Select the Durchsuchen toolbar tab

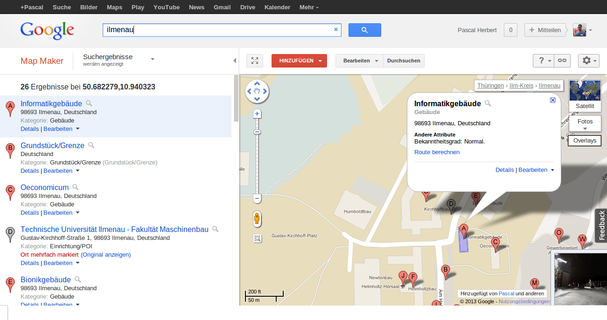tap(404, 61)
